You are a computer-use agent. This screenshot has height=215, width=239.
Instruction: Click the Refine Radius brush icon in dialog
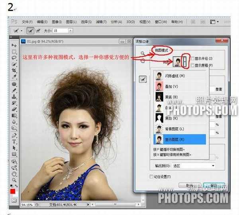[143, 80]
